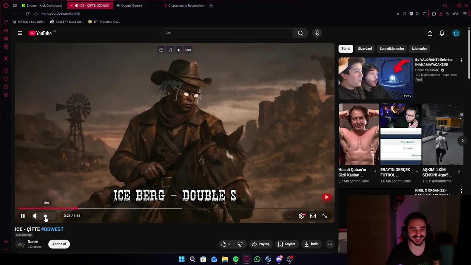
Task: Click the Kaydet save button
Action: click(x=287, y=244)
